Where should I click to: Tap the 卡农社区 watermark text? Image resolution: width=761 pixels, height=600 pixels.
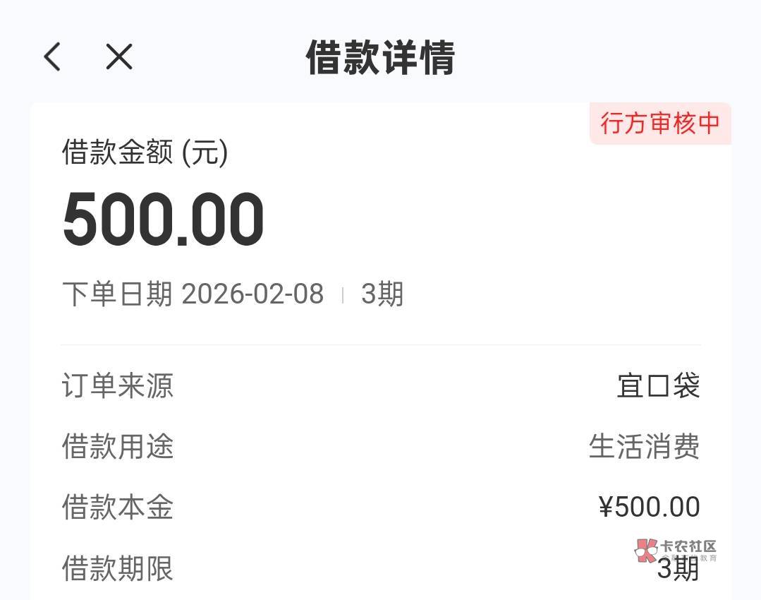tap(688, 546)
